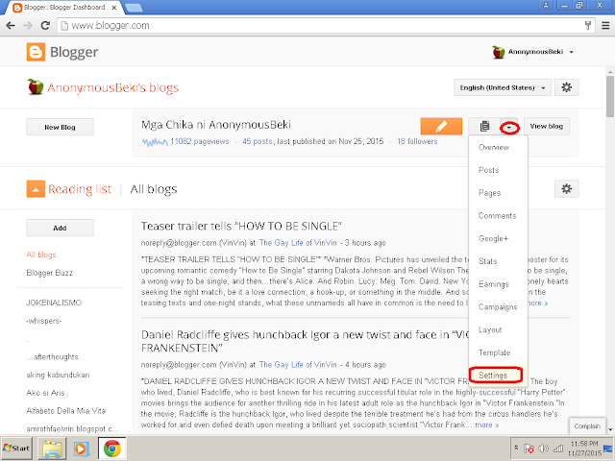Image resolution: width=615 pixels, height=461 pixels.
Task: Open the Chrome hamburger menu
Action: click(x=605, y=26)
